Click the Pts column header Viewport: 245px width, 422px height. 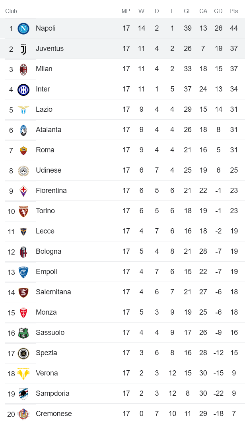(233, 11)
